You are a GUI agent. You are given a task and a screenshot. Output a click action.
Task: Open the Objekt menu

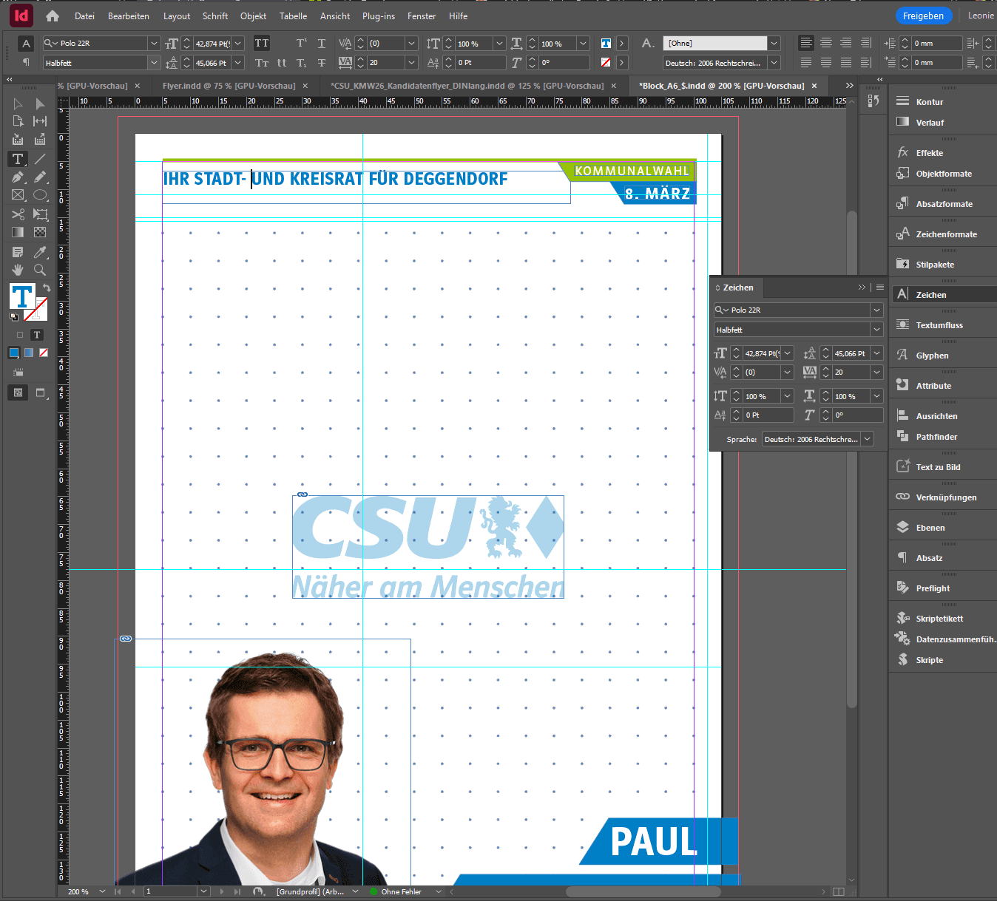click(x=253, y=16)
